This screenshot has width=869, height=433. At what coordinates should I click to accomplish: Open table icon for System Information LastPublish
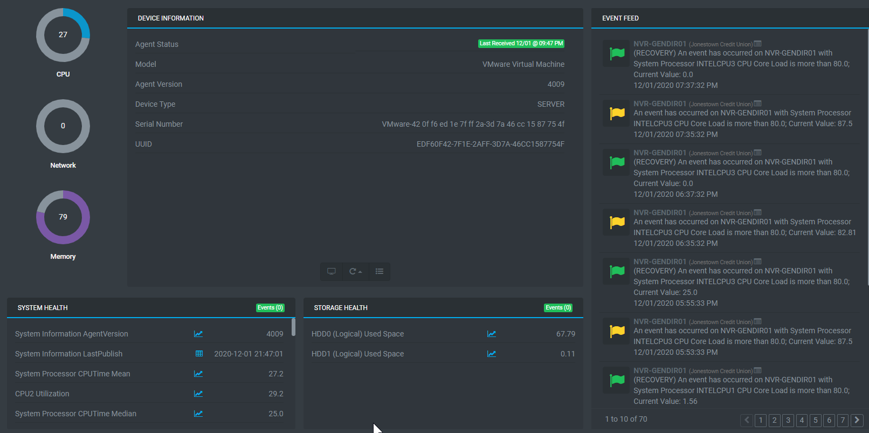[x=199, y=354]
